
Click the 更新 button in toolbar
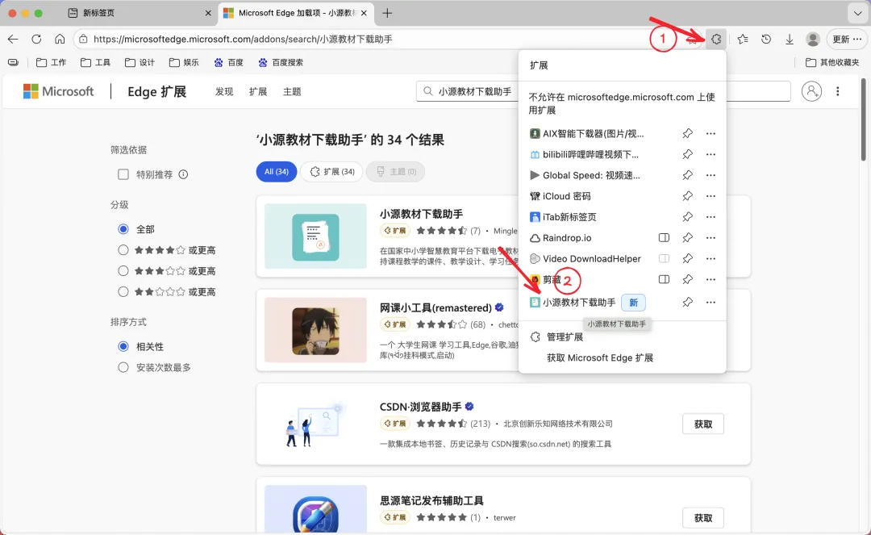[x=847, y=39]
